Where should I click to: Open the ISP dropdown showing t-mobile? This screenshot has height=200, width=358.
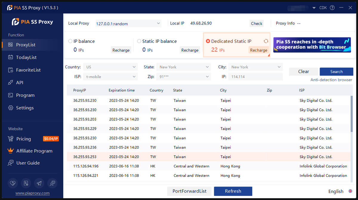110,77
